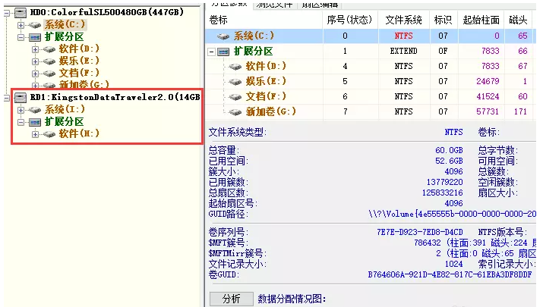543x307 pixels.
Task: Select 系统(C:) name in the partition table
Action: point(254,36)
